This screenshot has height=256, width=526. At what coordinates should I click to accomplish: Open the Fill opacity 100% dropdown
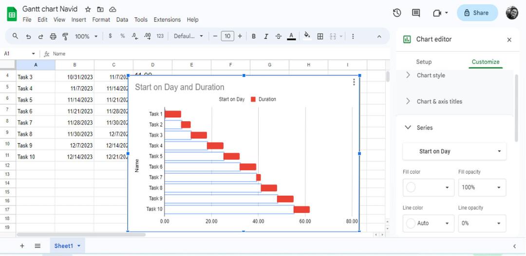(482, 187)
